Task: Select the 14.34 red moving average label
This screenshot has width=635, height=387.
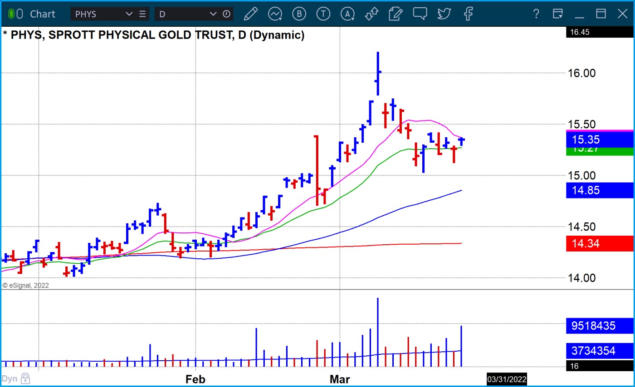Action: point(600,243)
